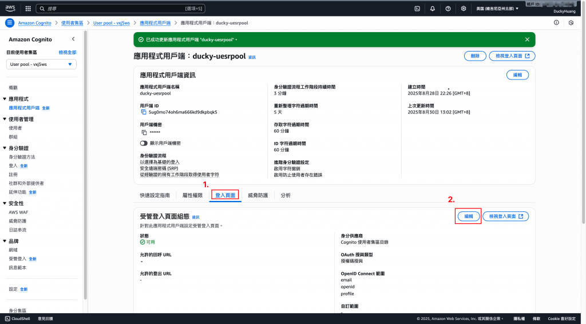586x324 pixels.
Task: Open the notifications bell
Action: tap(433, 9)
